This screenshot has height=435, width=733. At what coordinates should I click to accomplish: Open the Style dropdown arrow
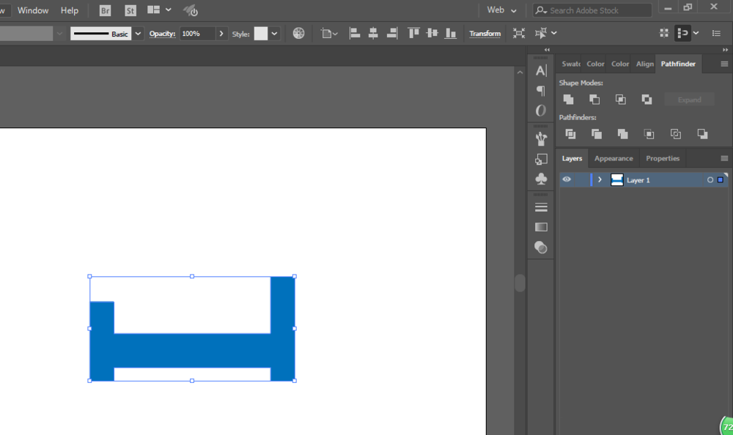pyautogui.click(x=274, y=34)
